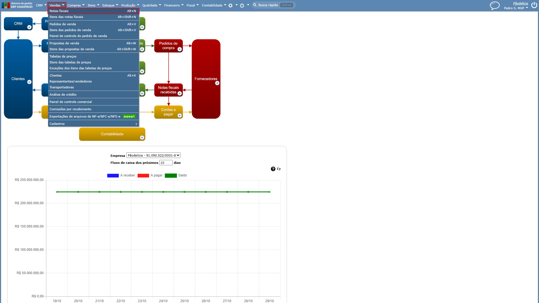Click the chat speech bubble icon
Image resolution: width=539 pixels, height=303 pixels.
[x=495, y=6]
